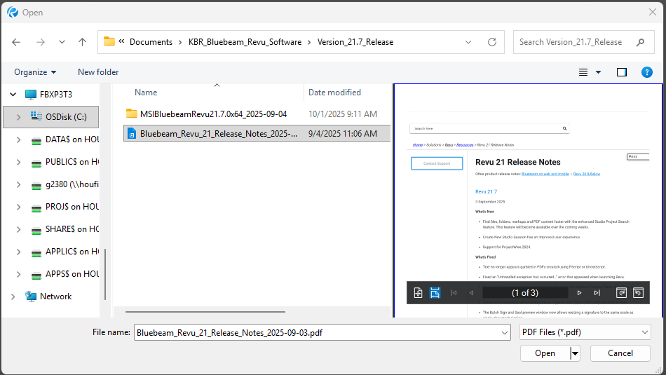
Task: Open the Open button split dropdown
Action: [575, 353]
